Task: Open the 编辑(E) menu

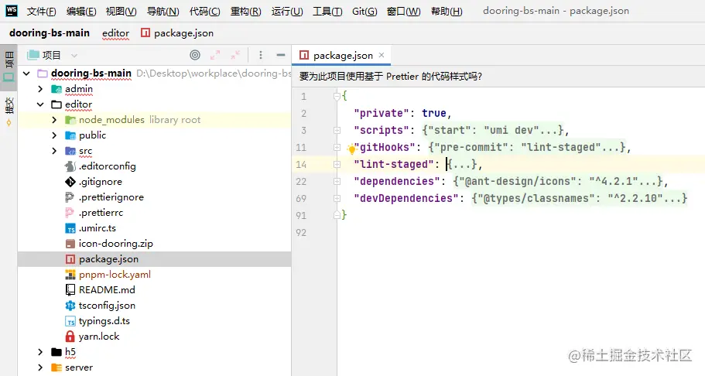Action: (x=81, y=12)
